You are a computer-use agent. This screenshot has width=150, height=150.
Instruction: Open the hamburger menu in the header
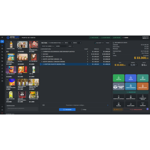2,37
